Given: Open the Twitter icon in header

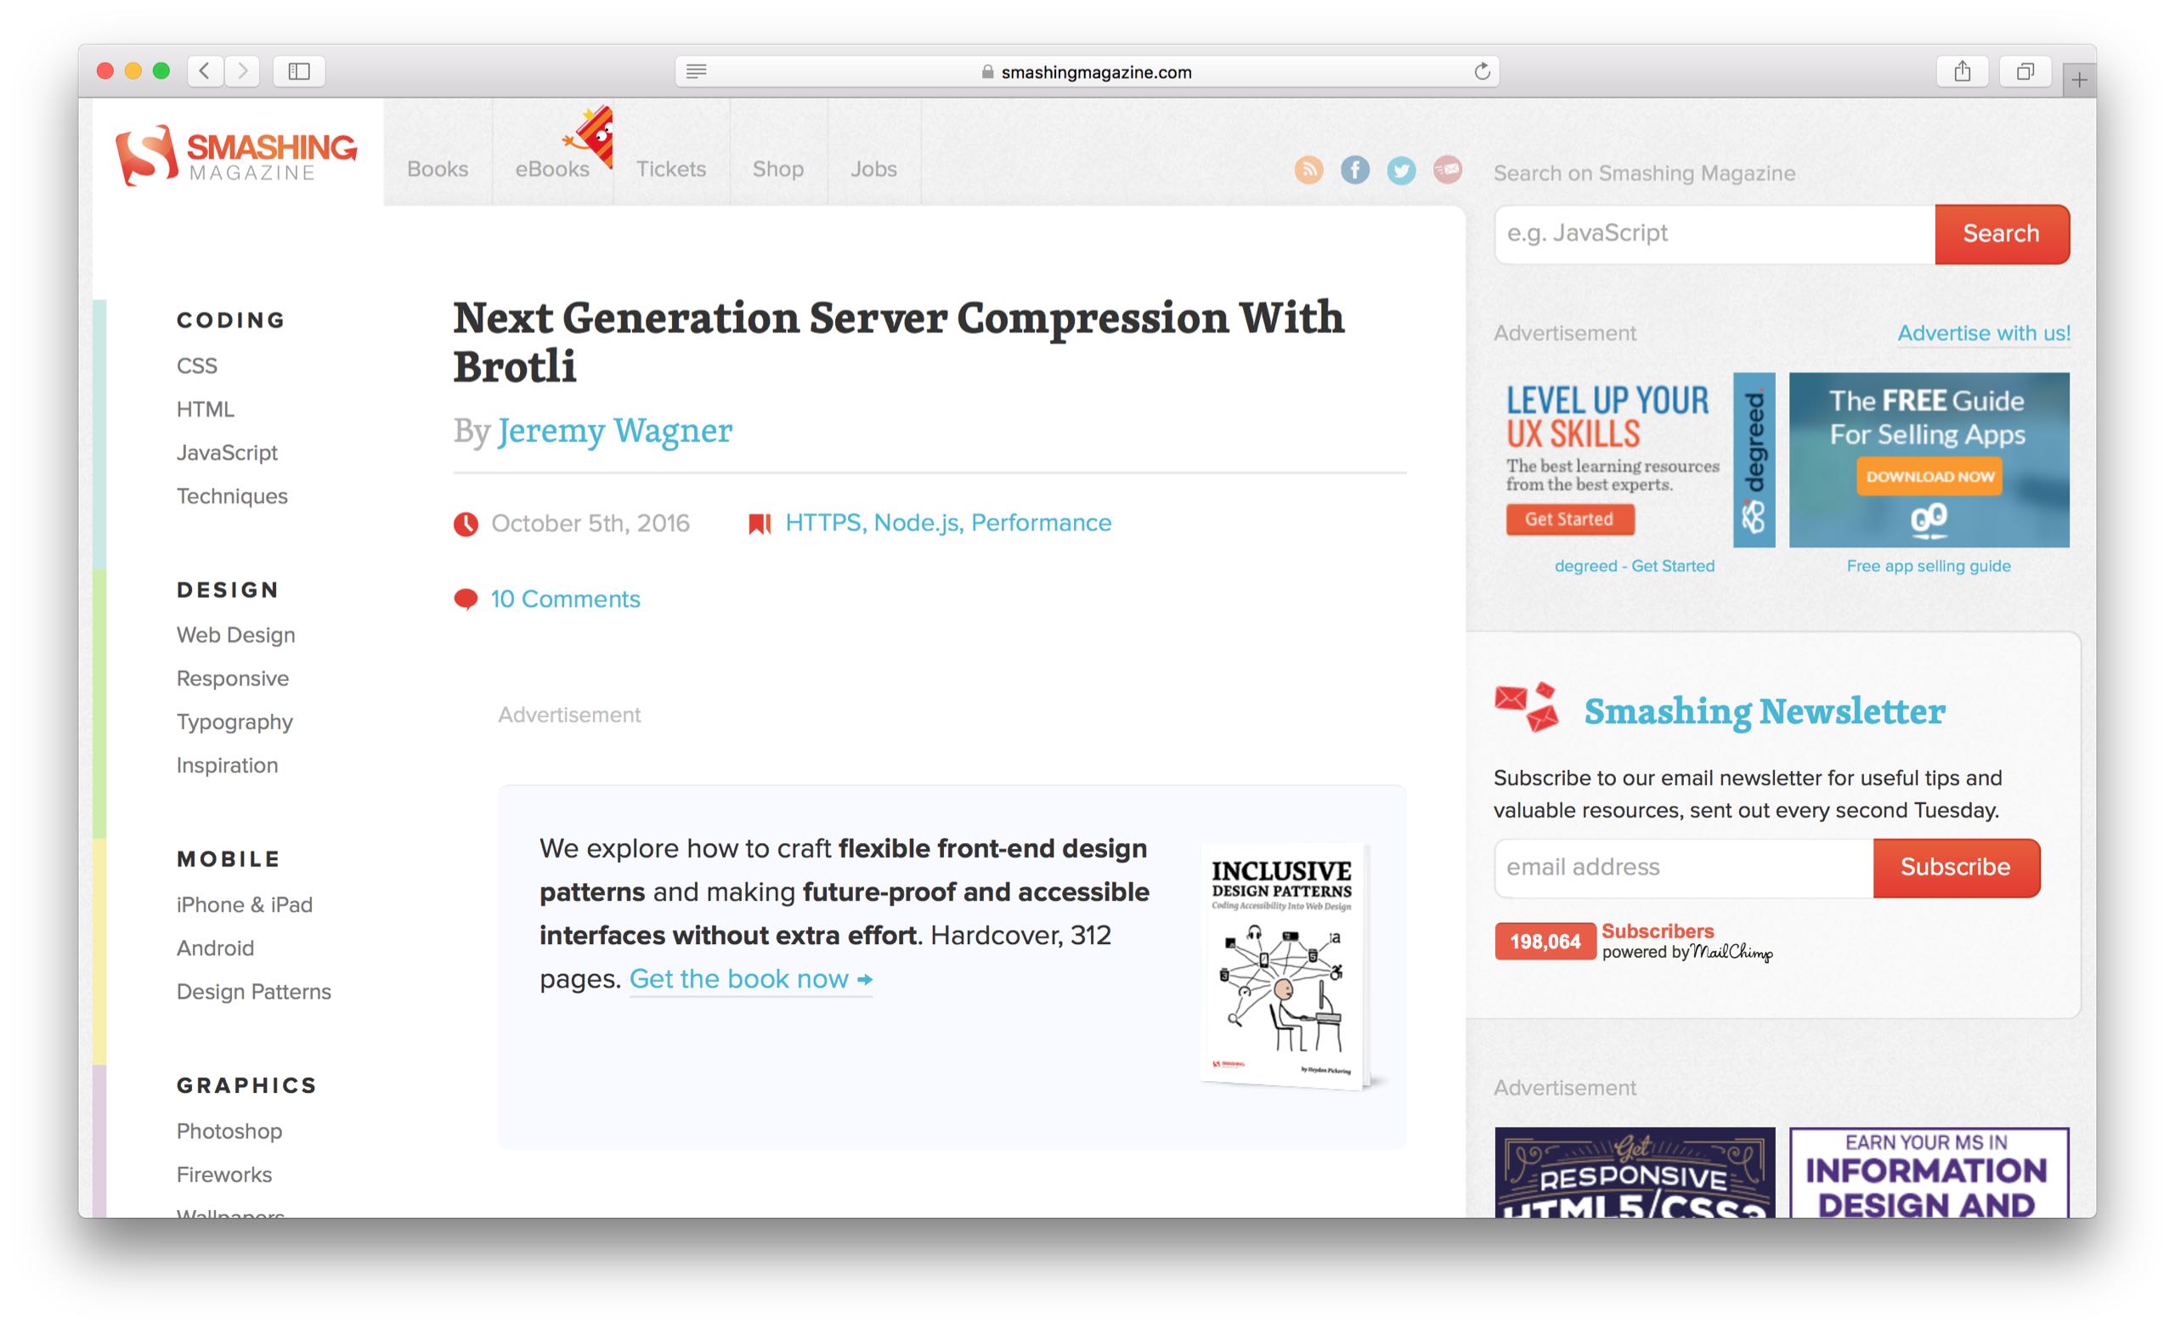Looking at the screenshot, I should [x=1401, y=170].
